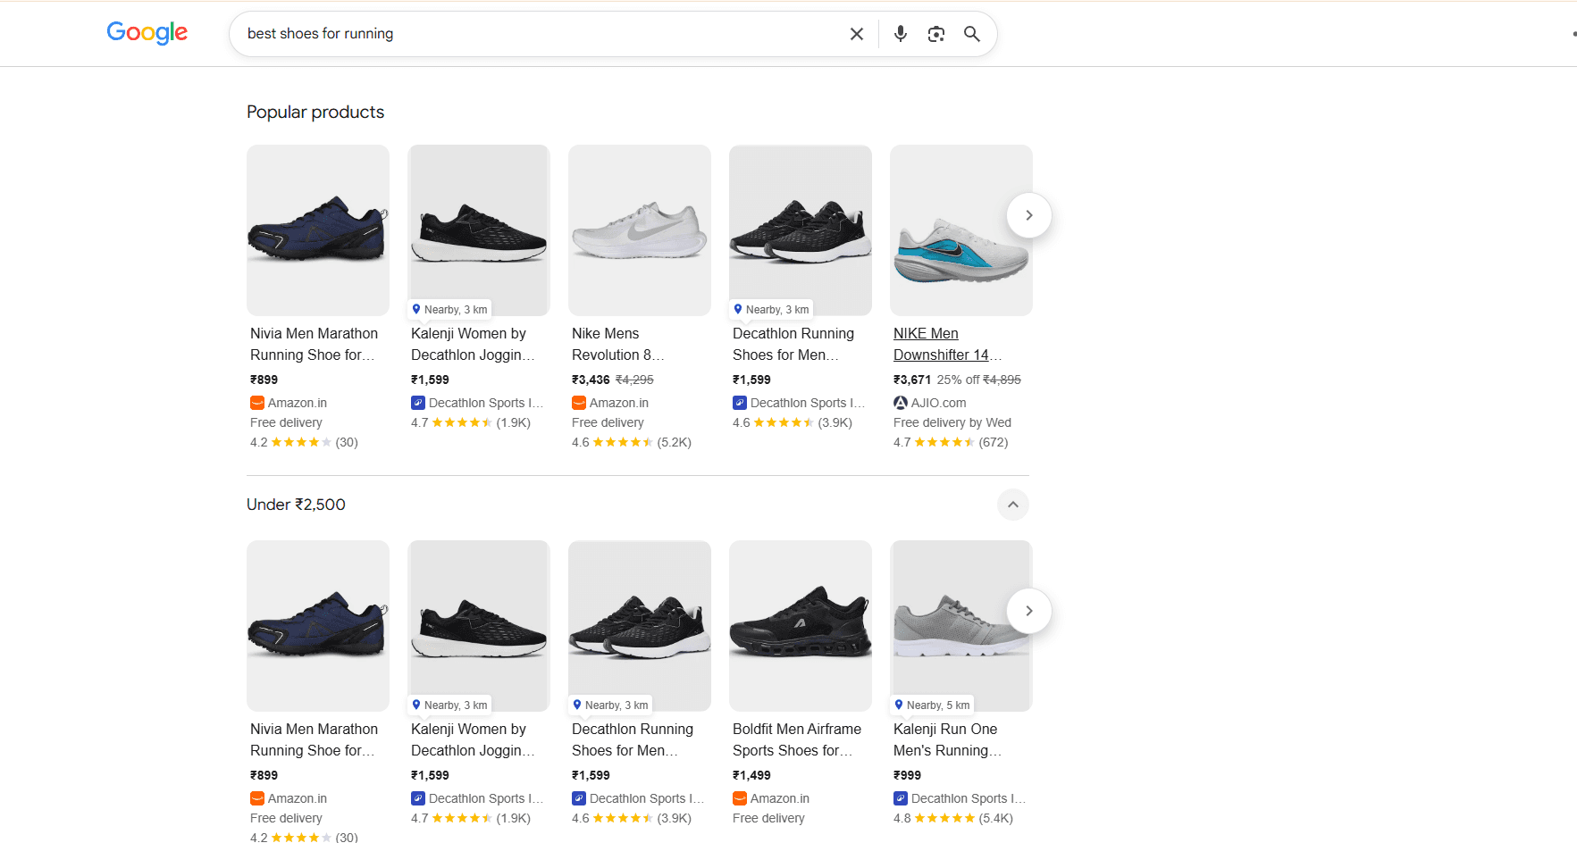Click the ₹3,671 price of NIKE Downshifter
The width and height of the screenshot is (1577, 843).
912,380
